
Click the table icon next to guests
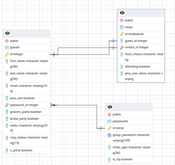(x=7, y=47)
